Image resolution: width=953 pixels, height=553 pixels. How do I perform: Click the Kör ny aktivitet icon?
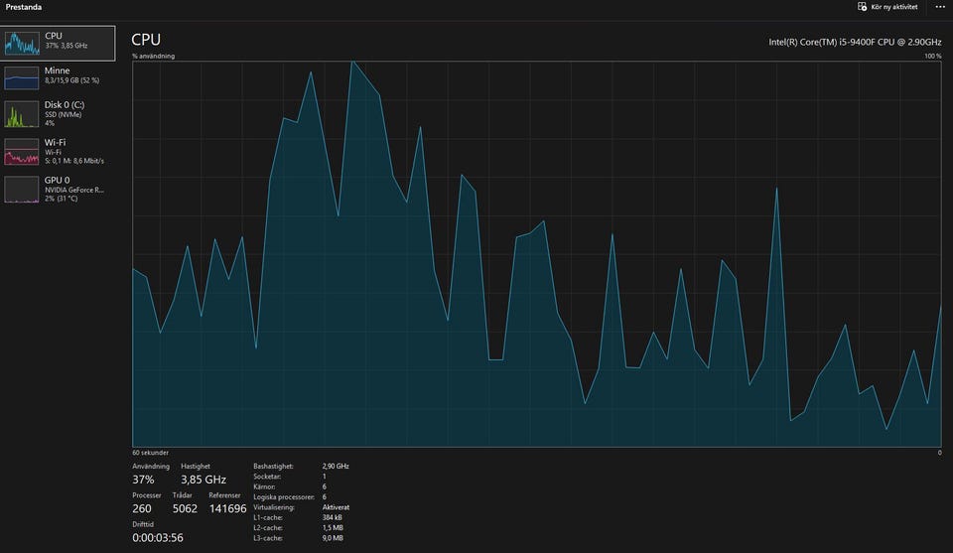click(862, 7)
